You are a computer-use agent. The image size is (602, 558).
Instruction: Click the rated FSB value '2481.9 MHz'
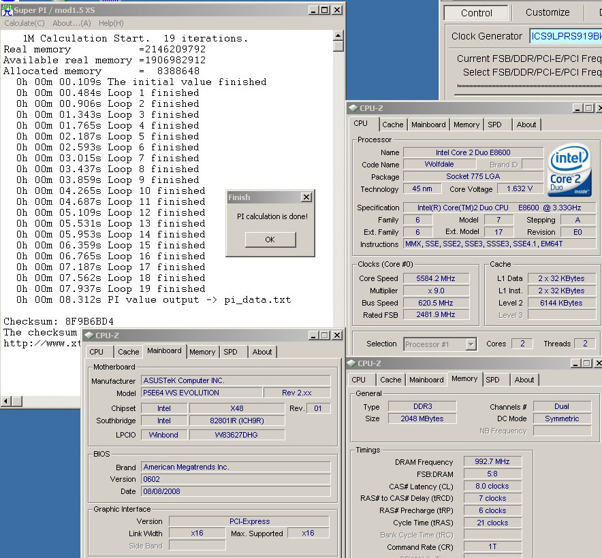point(436,314)
